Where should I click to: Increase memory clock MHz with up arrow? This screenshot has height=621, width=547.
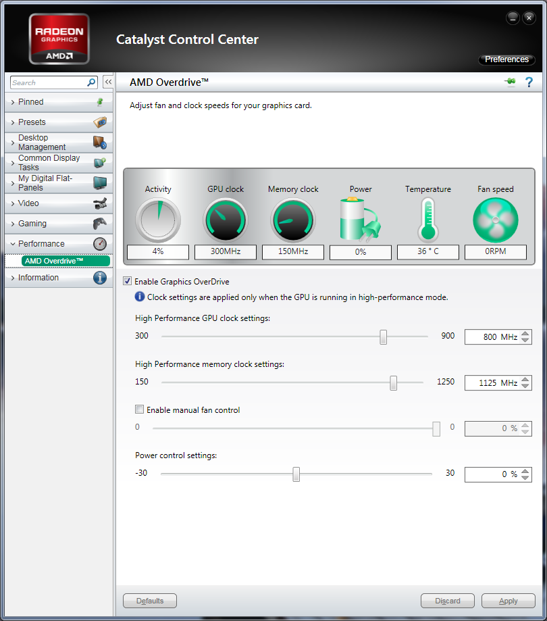click(x=525, y=380)
